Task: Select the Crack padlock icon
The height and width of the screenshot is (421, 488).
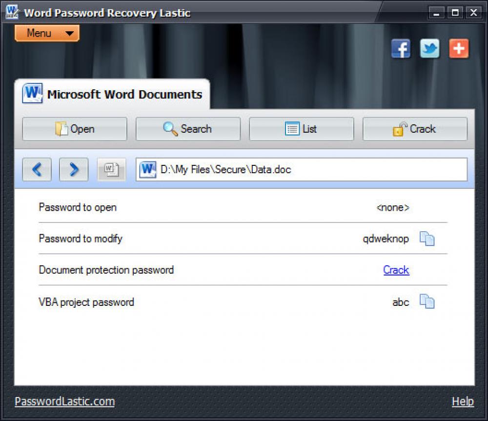Action: tap(399, 128)
